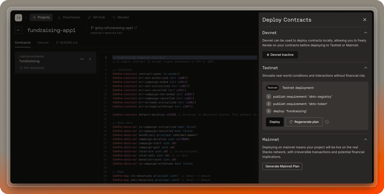Go back using the left arrow button
384x194 pixels.
pos(19,30)
